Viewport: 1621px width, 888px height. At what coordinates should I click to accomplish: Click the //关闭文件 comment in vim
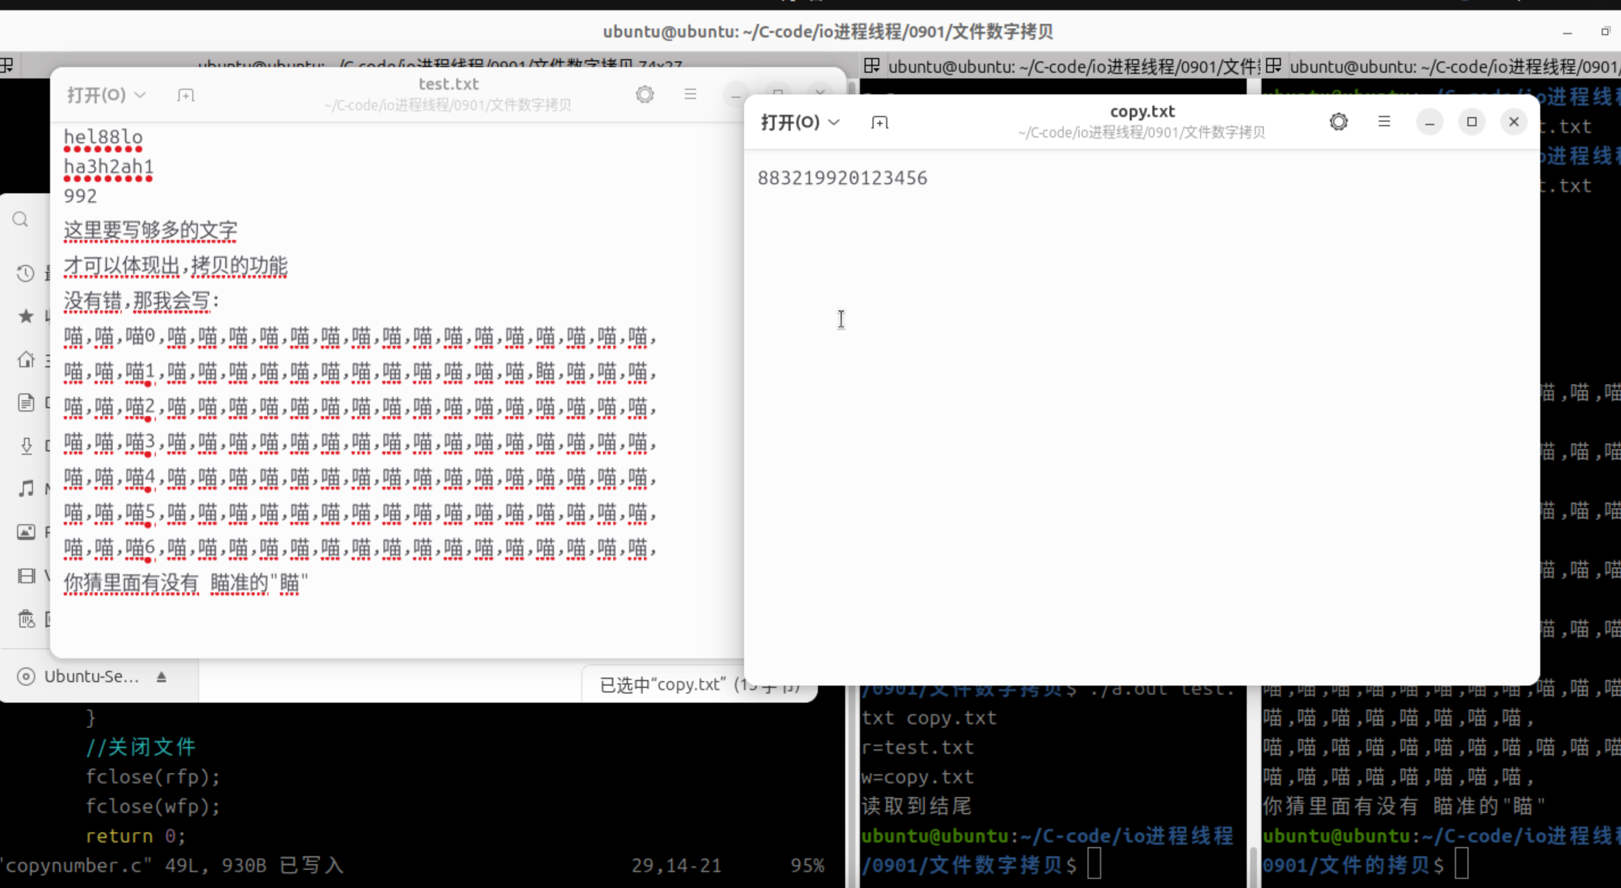pyautogui.click(x=141, y=747)
